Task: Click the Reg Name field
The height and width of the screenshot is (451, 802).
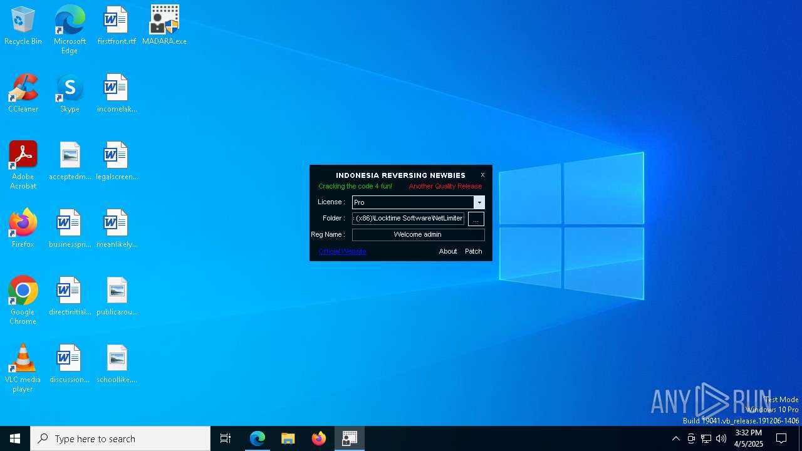Action: tap(419, 234)
